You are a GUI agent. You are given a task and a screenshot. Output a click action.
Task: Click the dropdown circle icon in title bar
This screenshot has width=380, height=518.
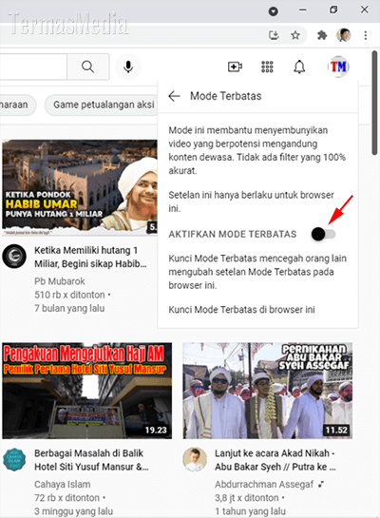273,11
